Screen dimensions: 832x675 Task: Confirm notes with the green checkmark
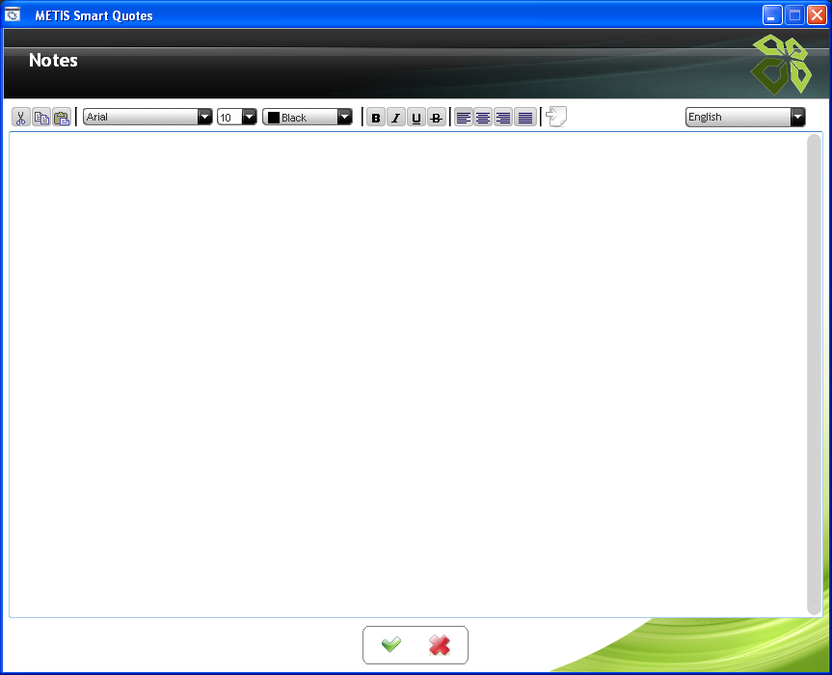[391, 645]
